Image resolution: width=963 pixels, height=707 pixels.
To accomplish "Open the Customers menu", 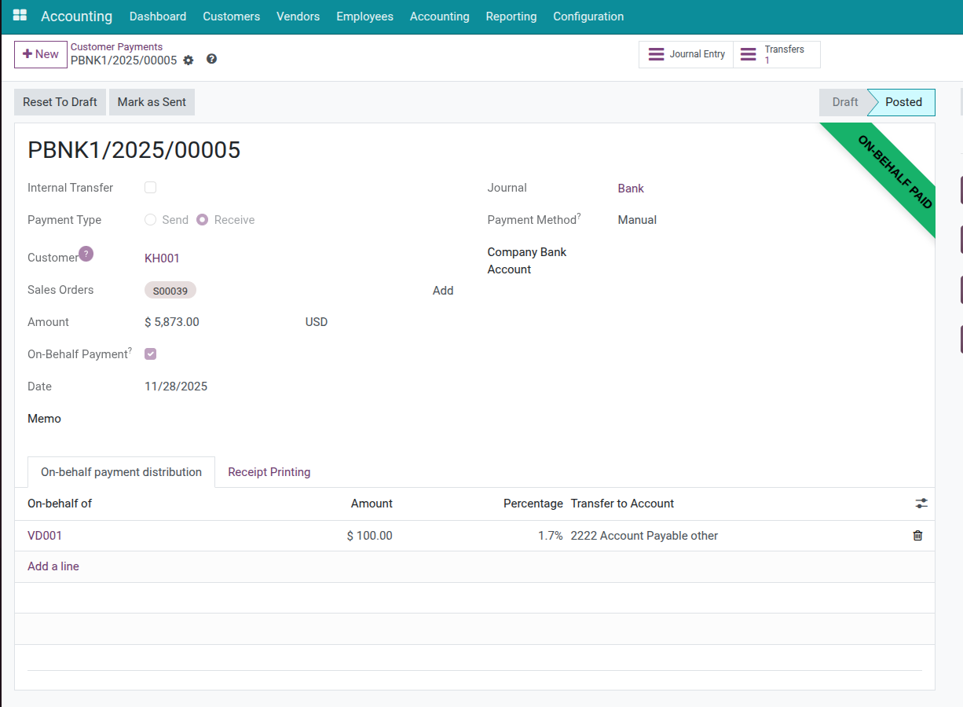I will click(x=231, y=16).
